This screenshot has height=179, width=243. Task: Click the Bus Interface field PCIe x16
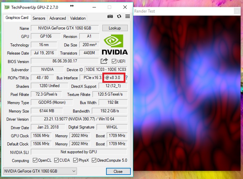click(102, 78)
